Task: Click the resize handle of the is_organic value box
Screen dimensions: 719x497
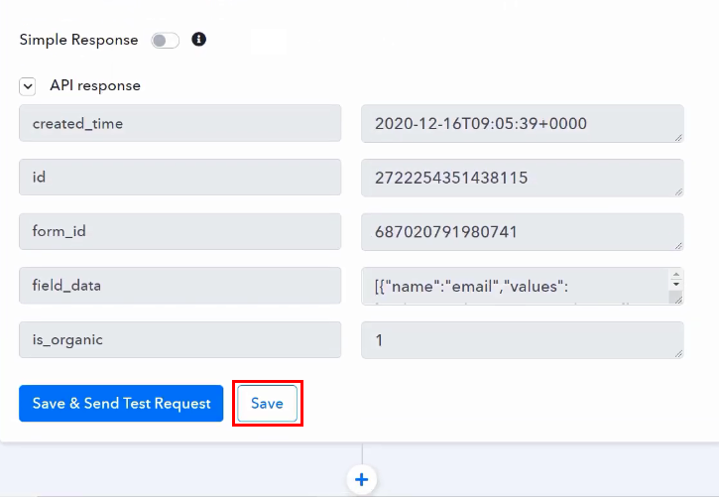Action: 678,353
